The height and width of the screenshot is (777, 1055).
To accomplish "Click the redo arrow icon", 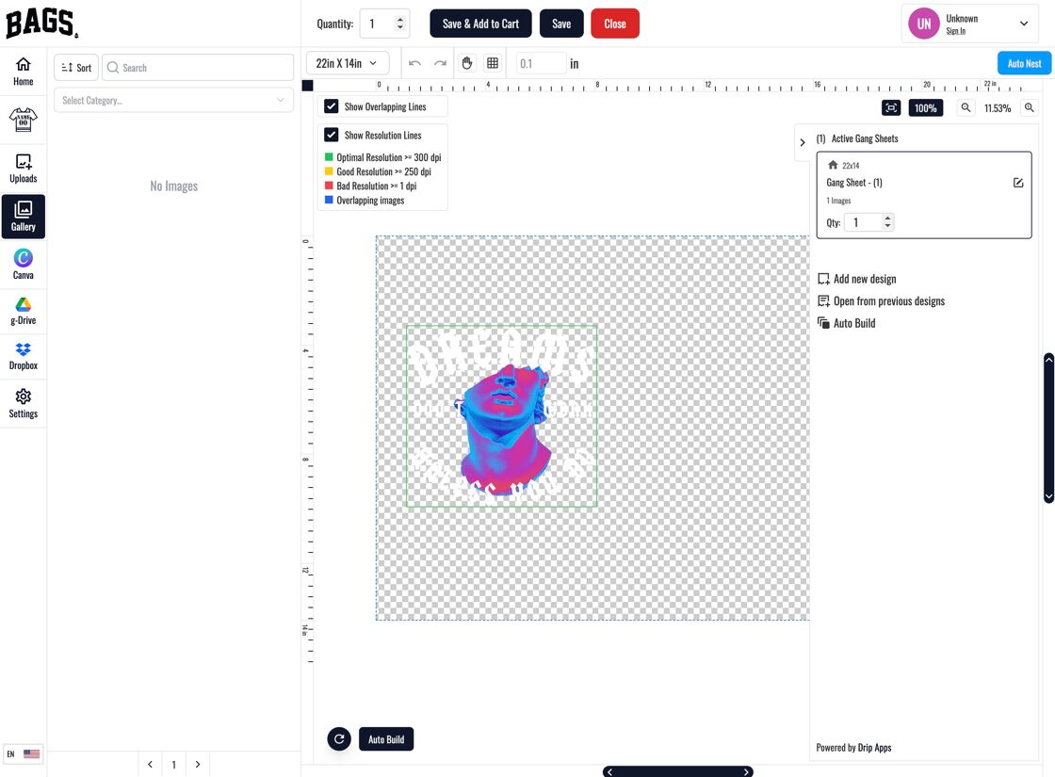I will [440, 63].
